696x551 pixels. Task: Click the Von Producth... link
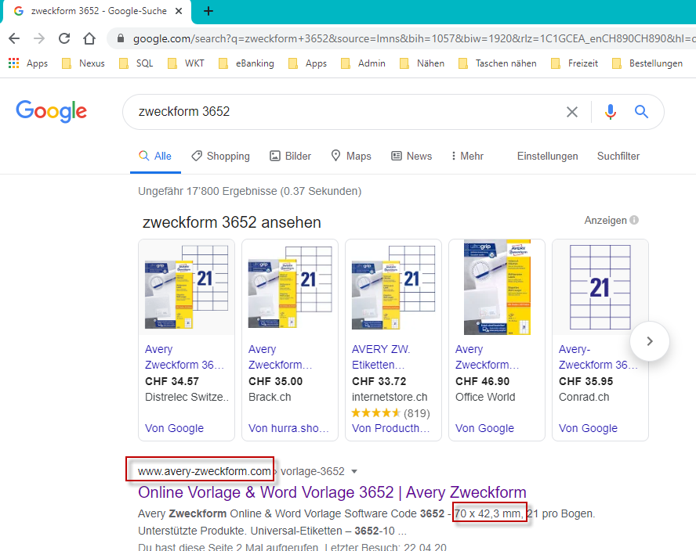391,428
